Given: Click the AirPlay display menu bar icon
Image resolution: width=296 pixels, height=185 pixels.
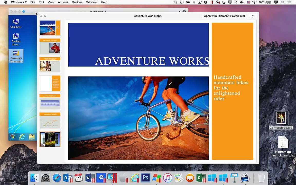Looking at the screenshot, I should coord(224,2).
